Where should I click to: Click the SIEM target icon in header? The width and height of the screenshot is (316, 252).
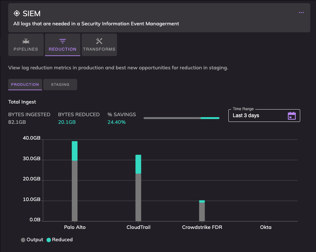(x=17, y=13)
